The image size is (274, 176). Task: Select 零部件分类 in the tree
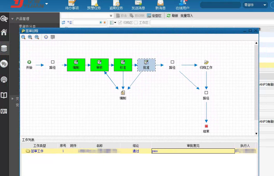[x=27, y=26]
